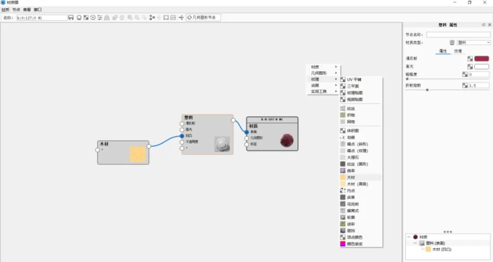This screenshot has width=493, height=262.
Task: Click the 表面 input socket on 材质 node
Action: click(247, 132)
